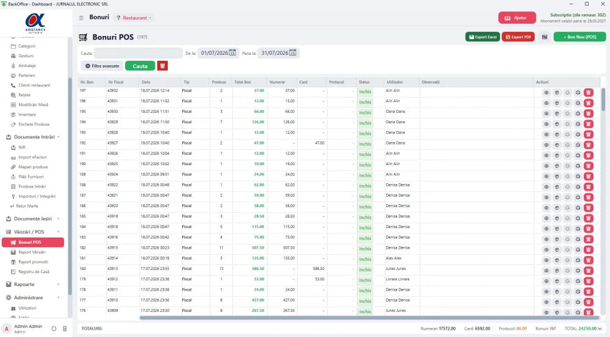Print receipt 196 using printer icon
The image size is (610, 337).
coord(578,103)
